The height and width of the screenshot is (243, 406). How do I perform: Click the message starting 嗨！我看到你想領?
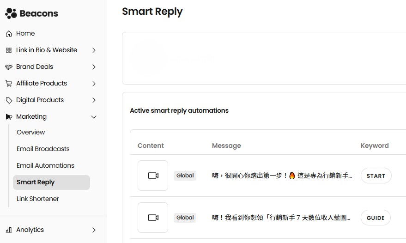point(281,218)
